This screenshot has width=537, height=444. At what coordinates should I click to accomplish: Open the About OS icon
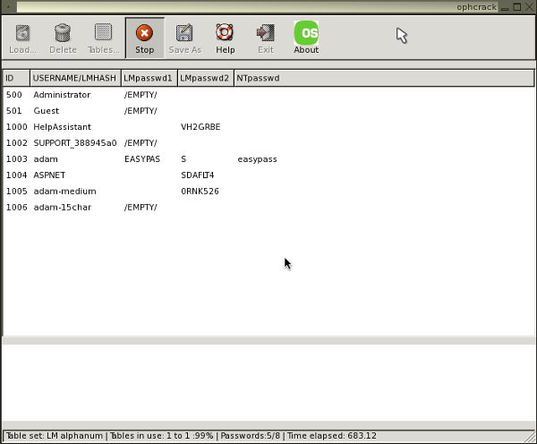point(306,38)
